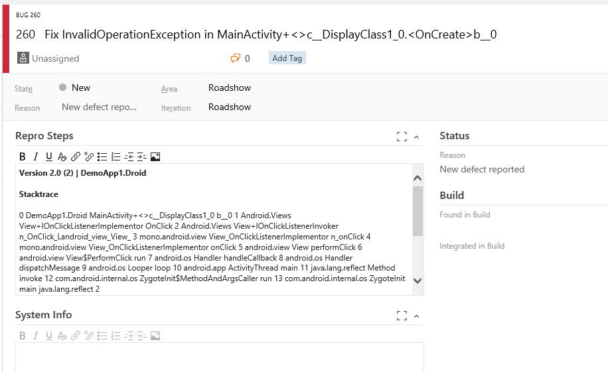
Task: Click the clear formatting icon in Repro Steps
Action: [x=62, y=157]
